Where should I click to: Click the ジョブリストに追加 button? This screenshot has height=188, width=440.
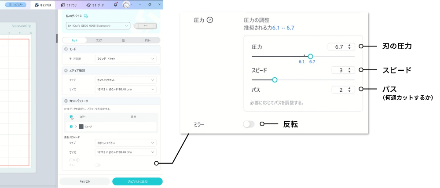pyautogui.click(x=137, y=181)
